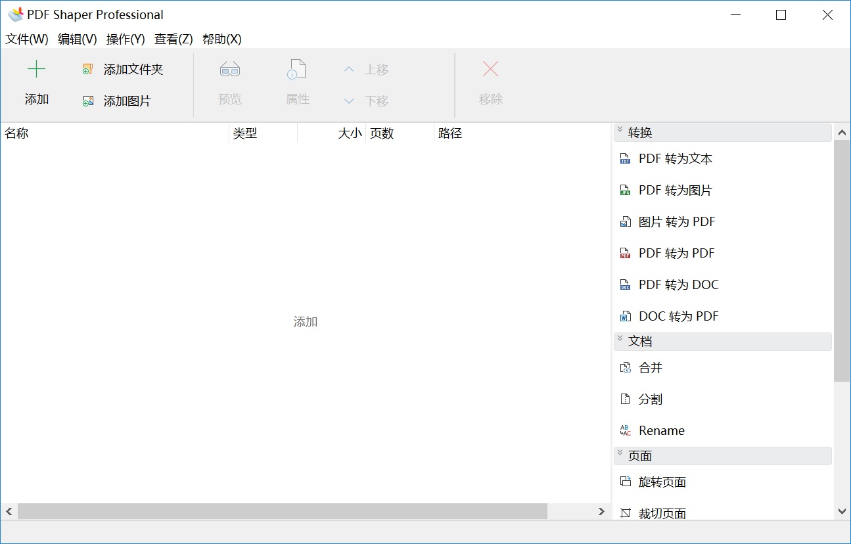The height and width of the screenshot is (544, 851).
Task: Select PDF 转为图片 tool
Action: click(675, 191)
